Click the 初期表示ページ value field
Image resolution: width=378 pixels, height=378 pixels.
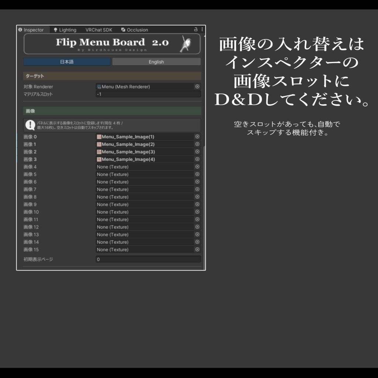pos(148,260)
